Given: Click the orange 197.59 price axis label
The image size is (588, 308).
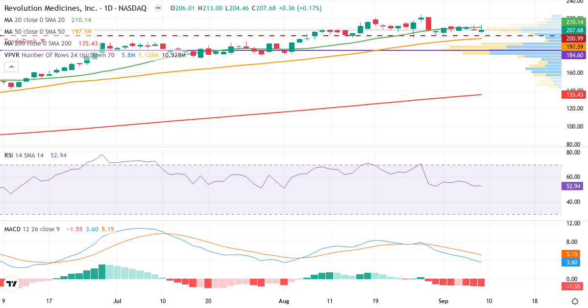Looking at the screenshot, I should [574, 47].
